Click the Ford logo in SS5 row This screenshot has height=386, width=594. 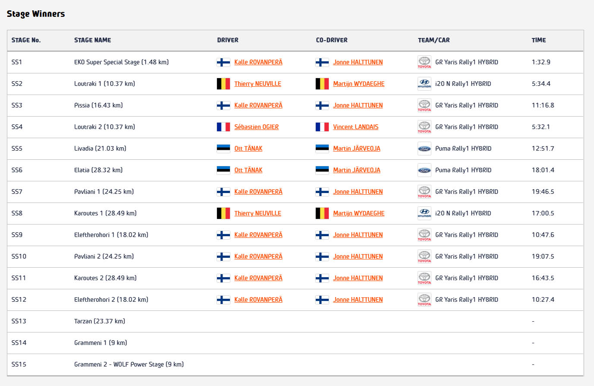tap(424, 149)
